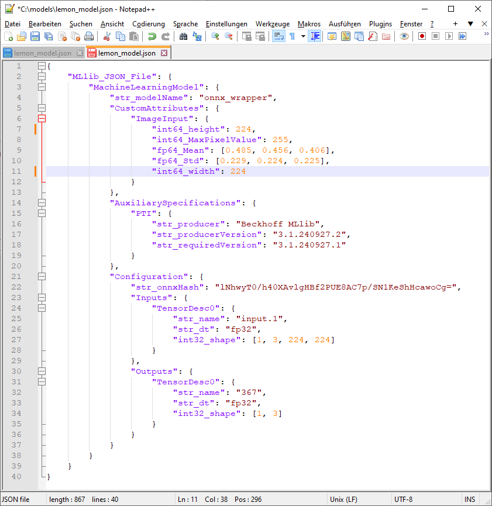Image resolution: width=492 pixels, height=506 pixels.
Task: Toggle word wrap in the toolbar
Action: point(278,36)
